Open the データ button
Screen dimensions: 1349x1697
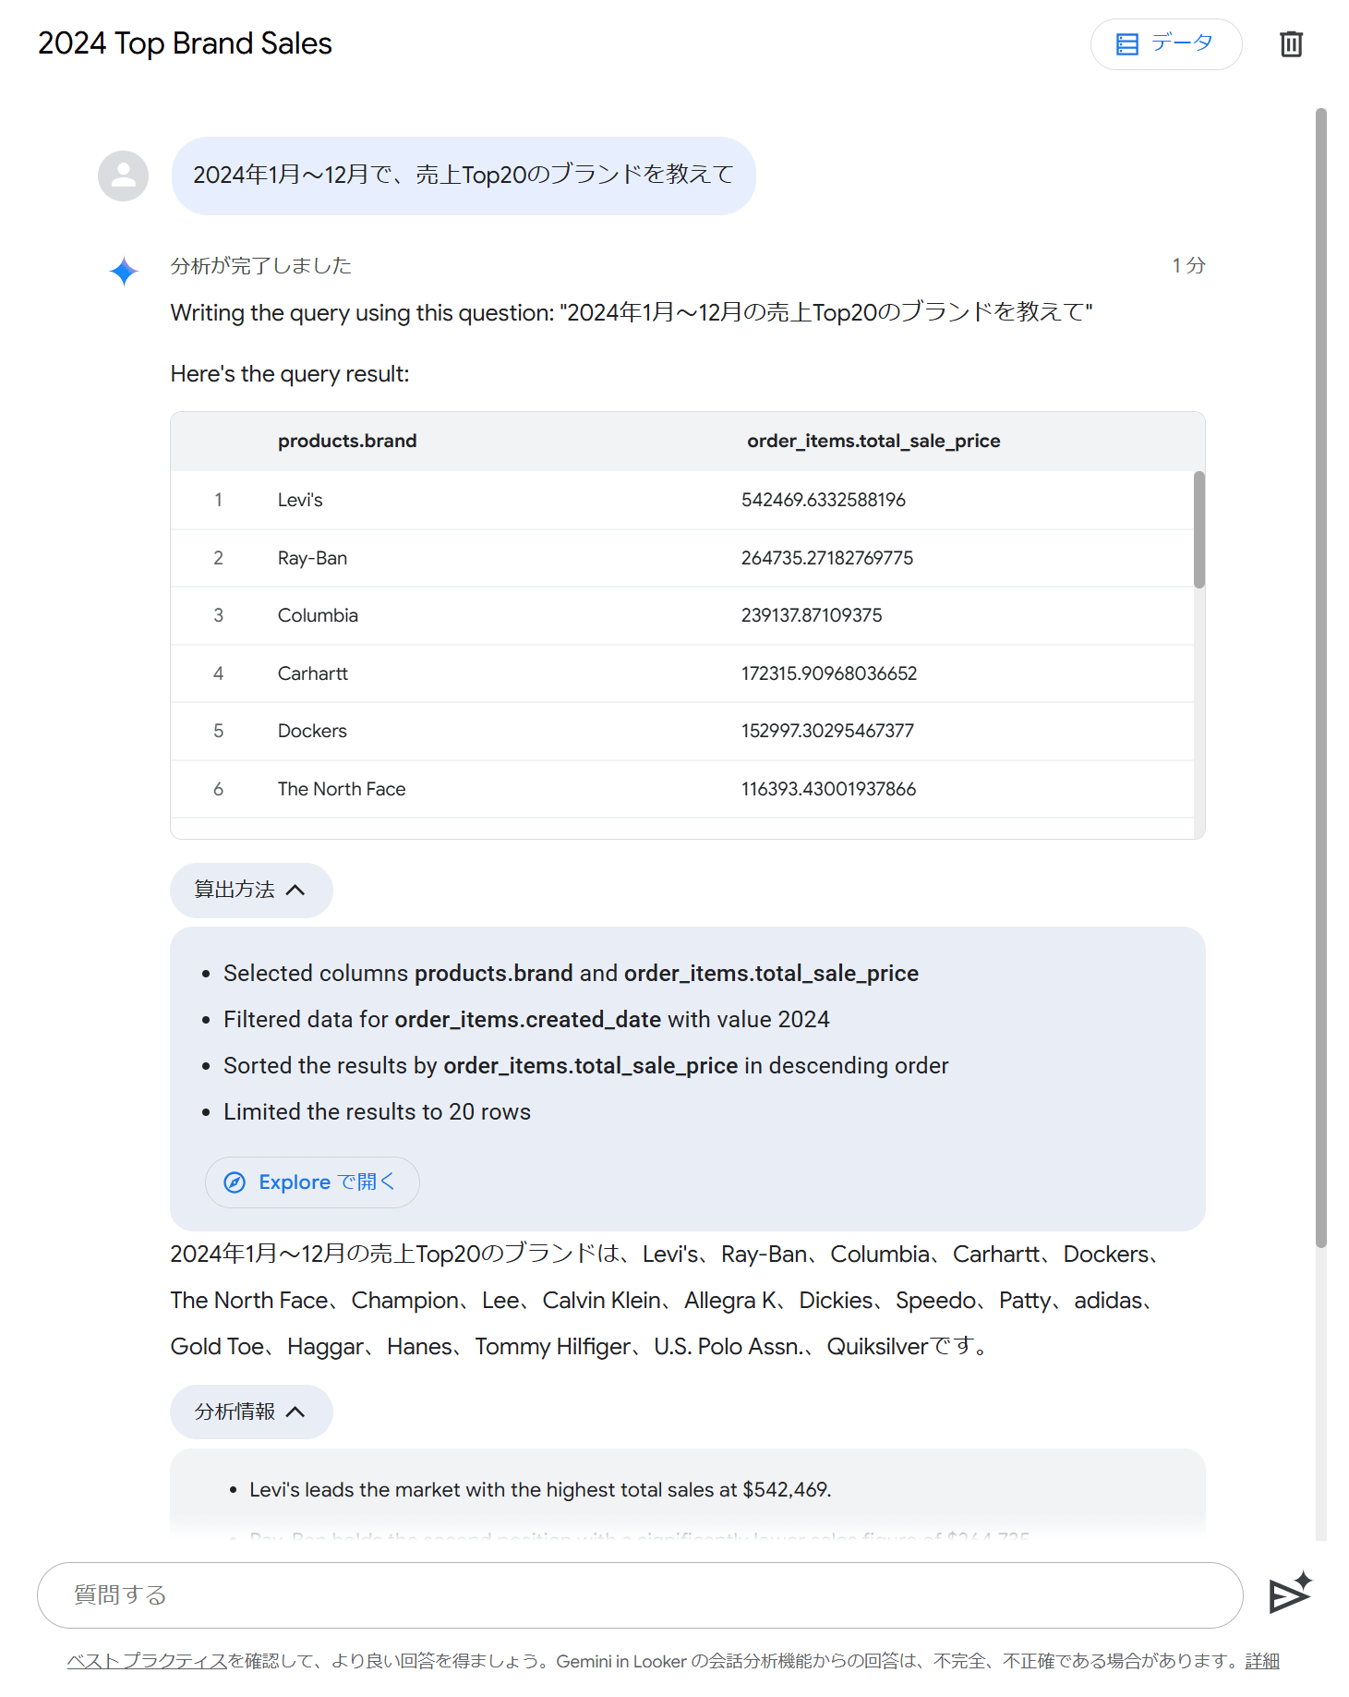click(x=1165, y=44)
